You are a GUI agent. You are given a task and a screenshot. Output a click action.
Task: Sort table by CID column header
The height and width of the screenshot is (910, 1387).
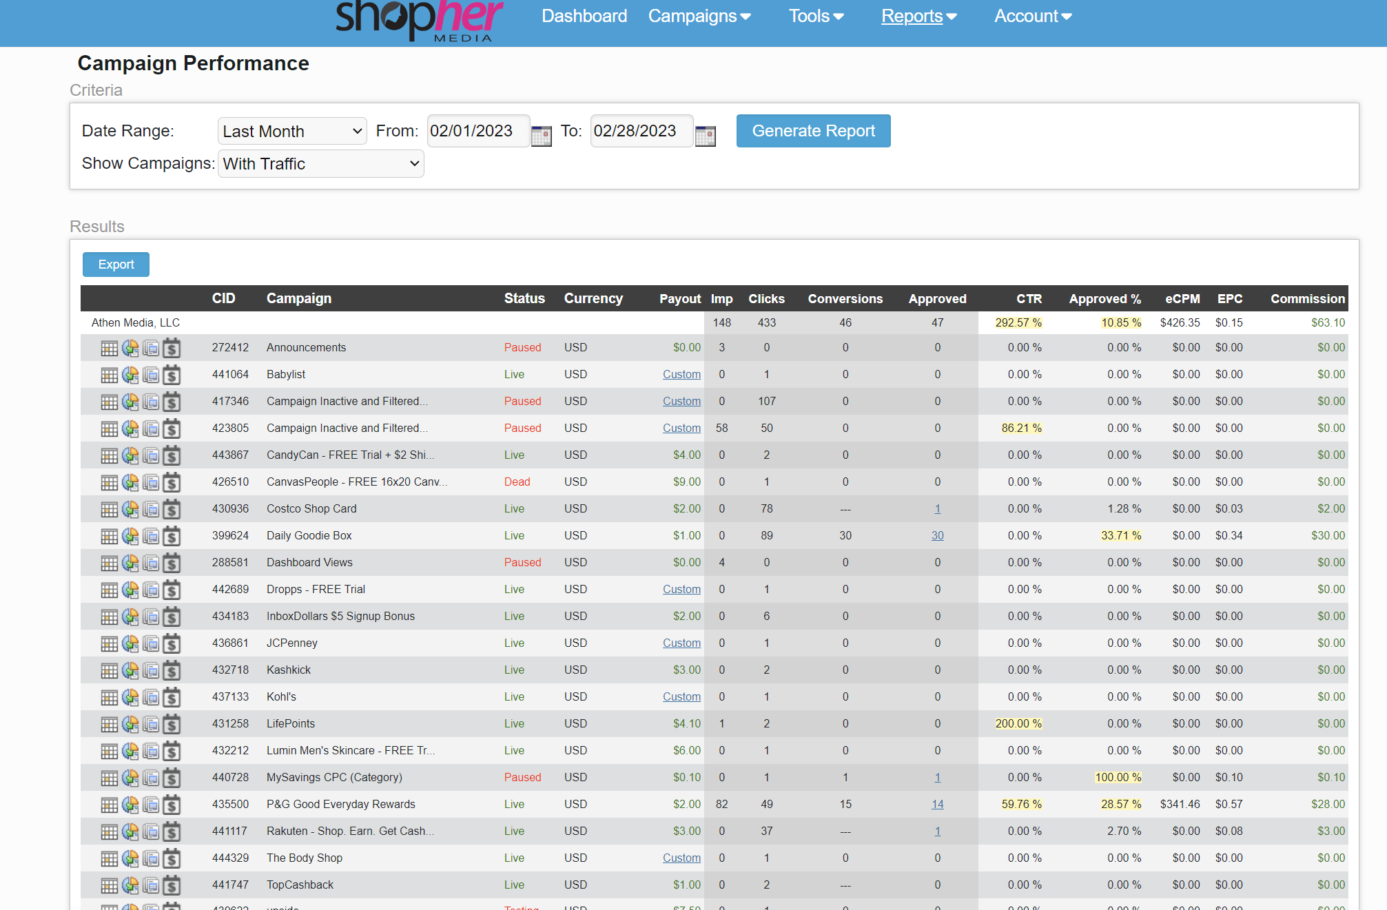coord(224,298)
